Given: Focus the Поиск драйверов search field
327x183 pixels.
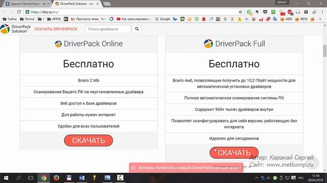Looking at the screenshot, I should [108, 29].
